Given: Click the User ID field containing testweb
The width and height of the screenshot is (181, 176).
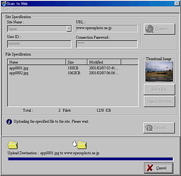Looking at the screenshot, I should [x=39, y=44].
